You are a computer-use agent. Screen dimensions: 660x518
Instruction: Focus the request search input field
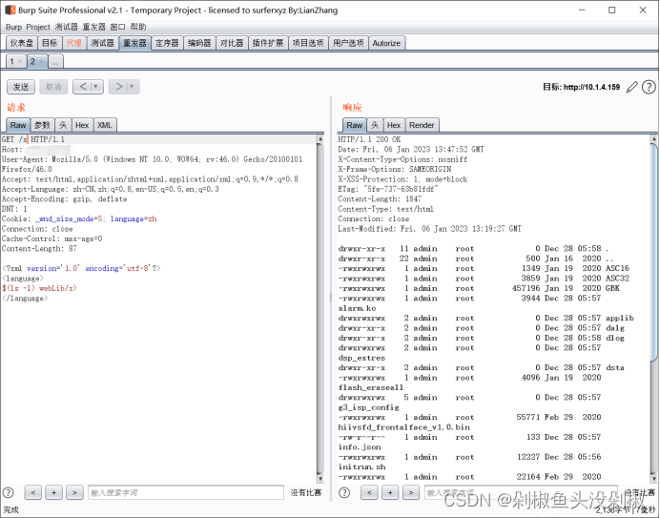click(x=186, y=493)
